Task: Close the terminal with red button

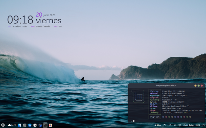Action: click(202, 85)
